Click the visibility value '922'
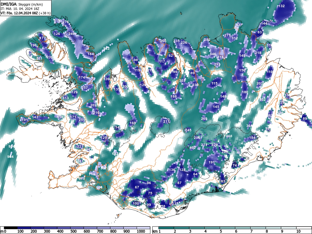The image size is (312, 234). click(x=106, y=48)
